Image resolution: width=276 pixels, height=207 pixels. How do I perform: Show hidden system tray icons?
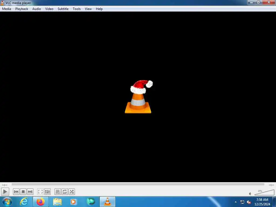coord(236,202)
